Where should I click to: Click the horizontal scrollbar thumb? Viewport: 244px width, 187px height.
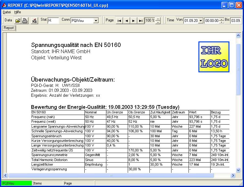pyautogui.click(x=111, y=175)
